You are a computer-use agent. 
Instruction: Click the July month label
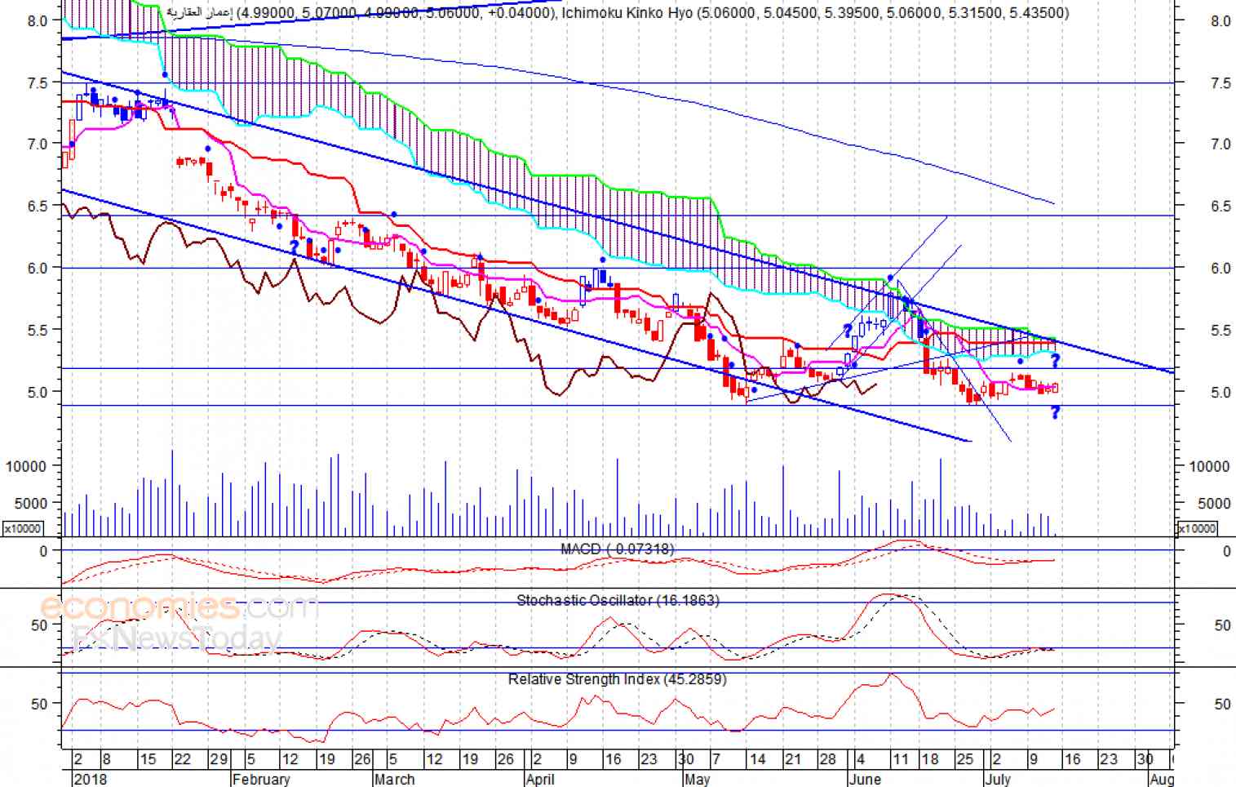click(x=997, y=779)
